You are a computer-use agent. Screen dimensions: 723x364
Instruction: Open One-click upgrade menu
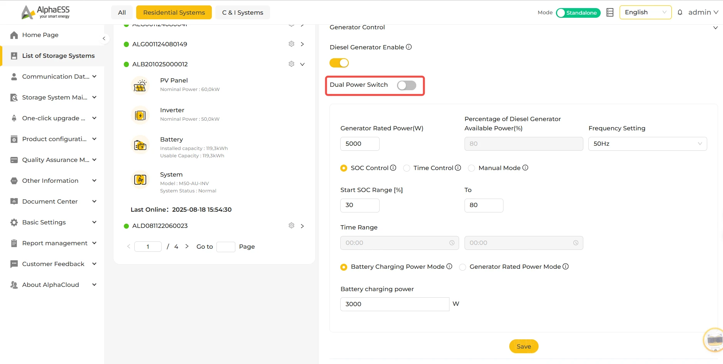(x=53, y=118)
